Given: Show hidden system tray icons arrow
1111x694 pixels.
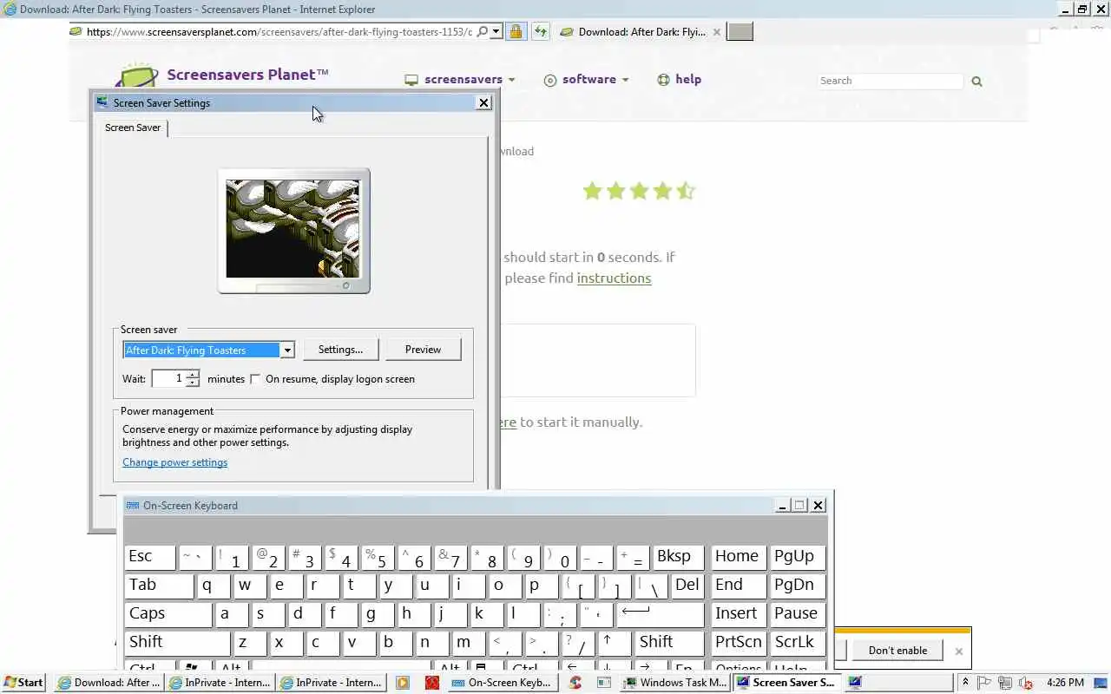Looking at the screenshot, I should (965, 683).
